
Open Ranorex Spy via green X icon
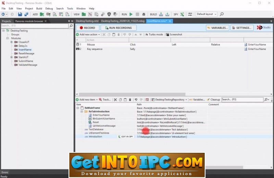coord(182,14)
